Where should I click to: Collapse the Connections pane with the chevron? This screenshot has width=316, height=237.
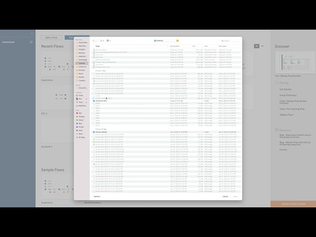pos(32,33)
